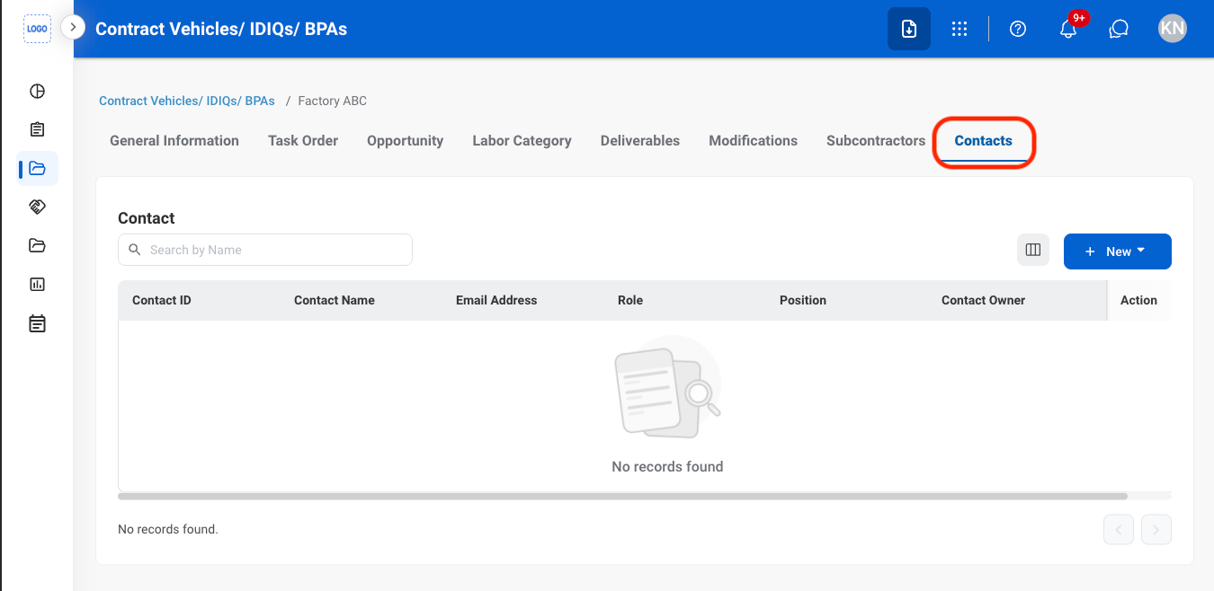Click the clipboard icon in the sidebar

coord(37,129)
